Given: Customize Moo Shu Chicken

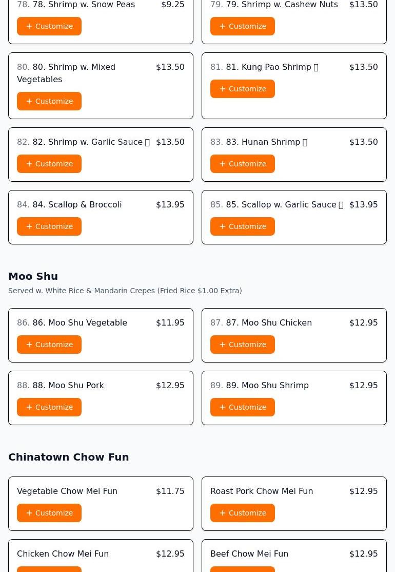Looking at the screenshot, I should (242, 345).
